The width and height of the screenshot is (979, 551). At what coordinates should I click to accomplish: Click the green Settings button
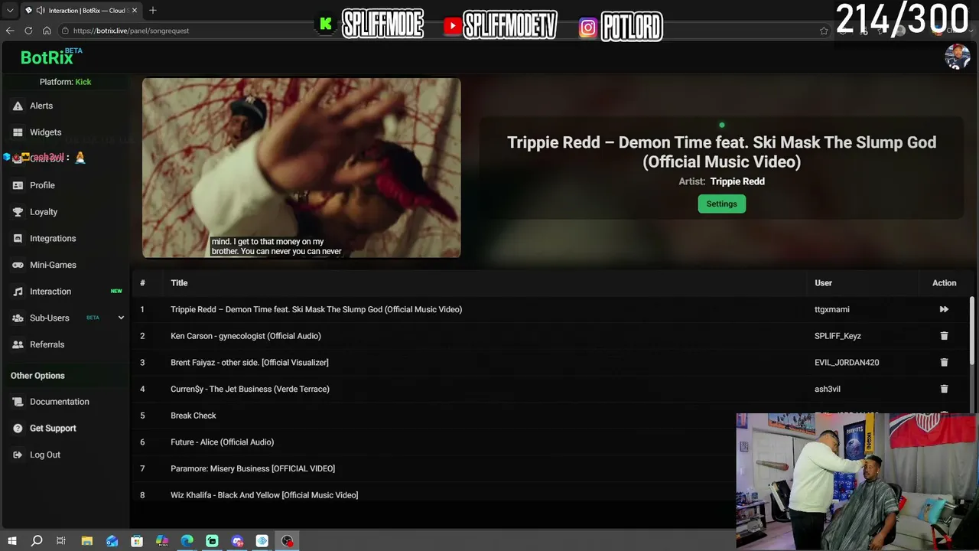(x=721, y=204)
